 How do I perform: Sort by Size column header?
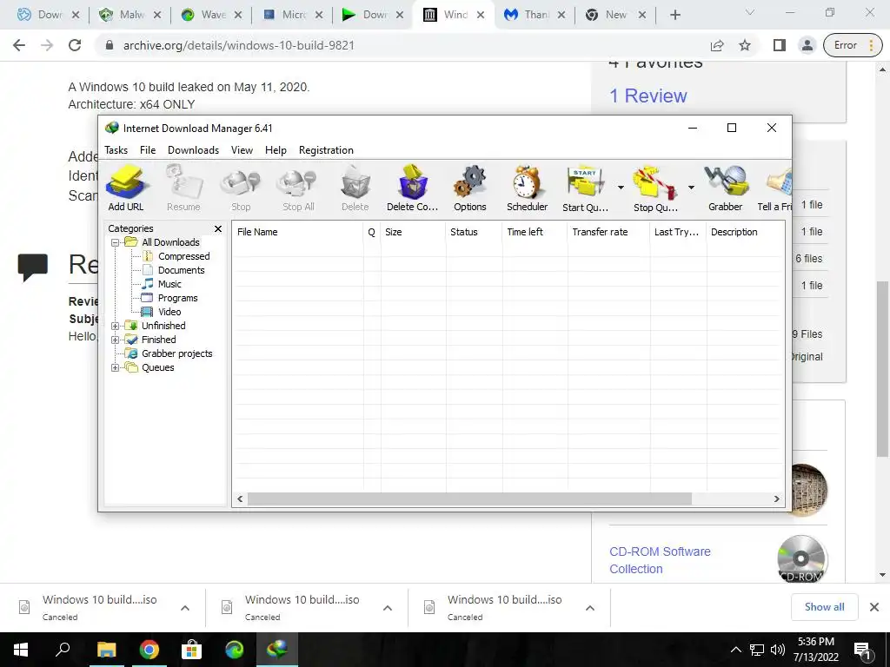coord(413,232)
